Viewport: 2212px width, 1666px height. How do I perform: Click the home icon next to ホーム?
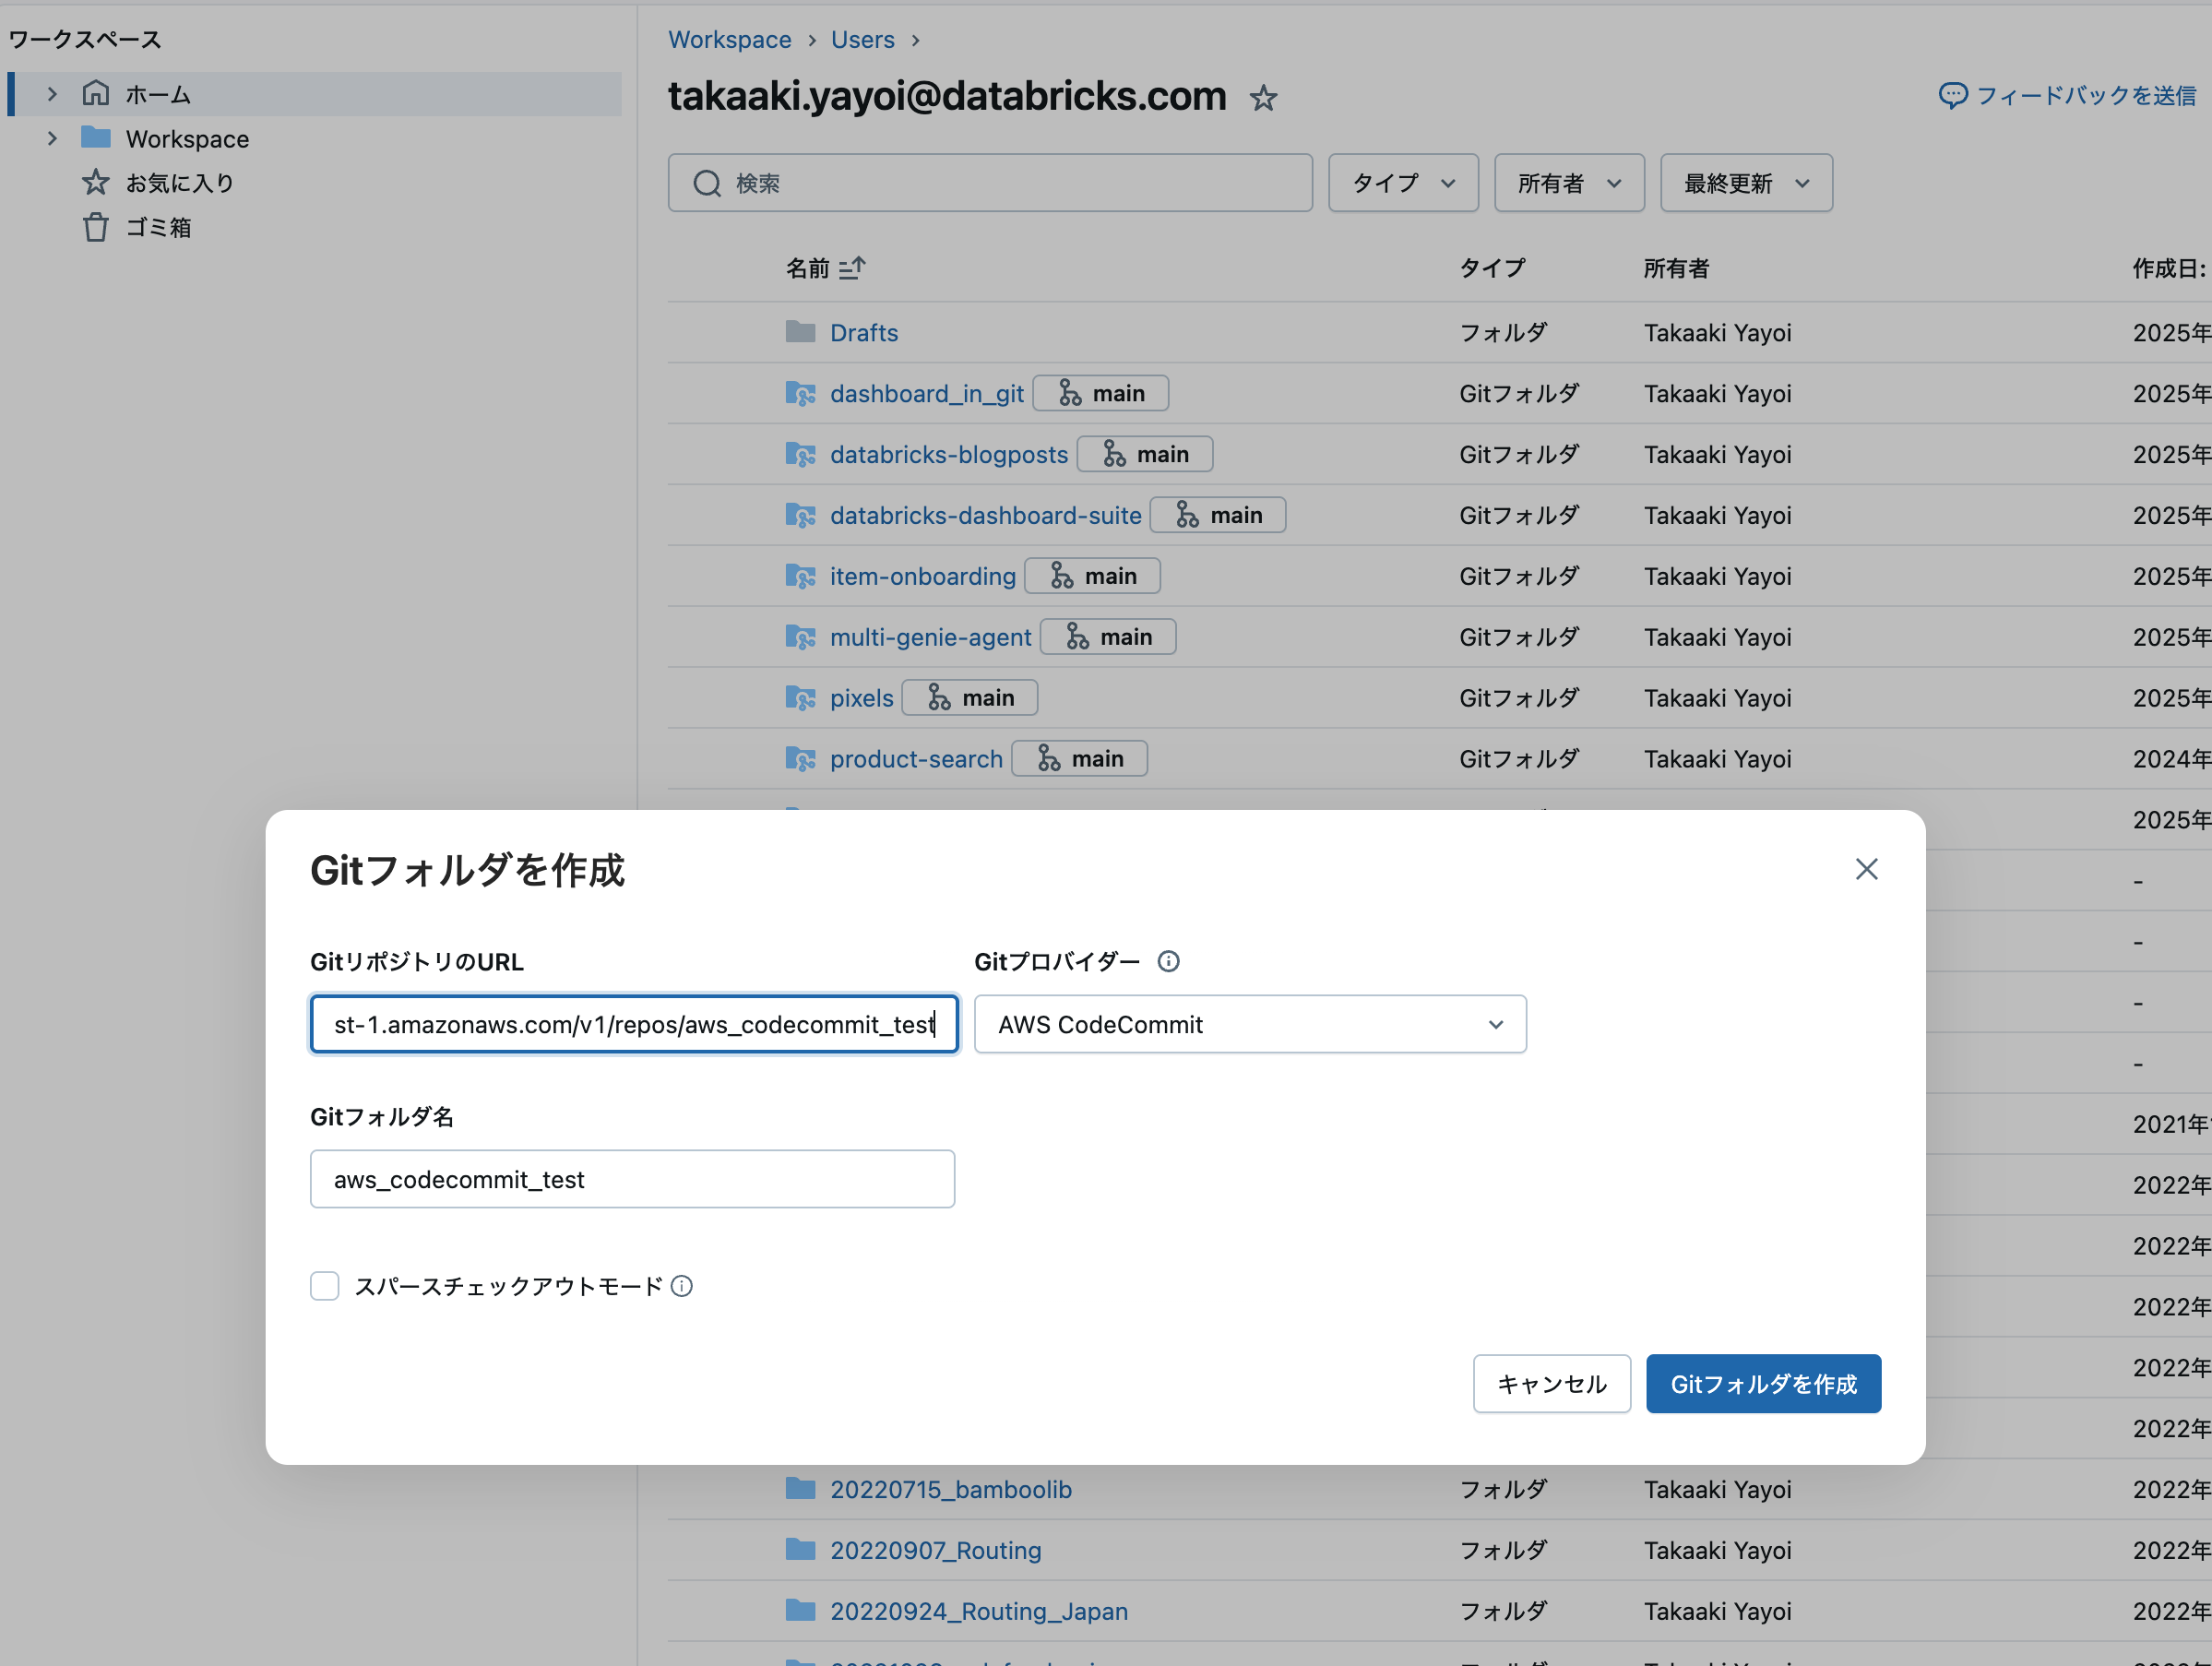[96, 93]
